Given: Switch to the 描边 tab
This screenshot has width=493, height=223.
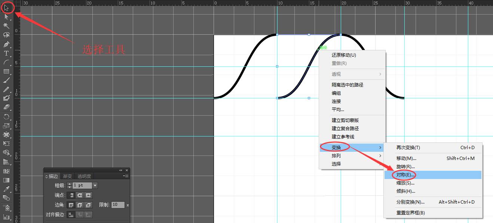Looking at the screenshot, I should coord(52,176).
